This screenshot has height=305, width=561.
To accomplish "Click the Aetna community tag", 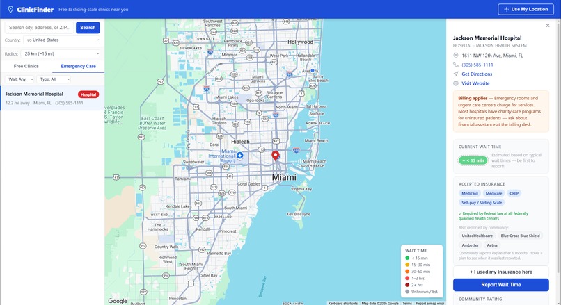I will (x=492, y=245).
